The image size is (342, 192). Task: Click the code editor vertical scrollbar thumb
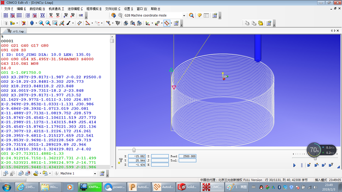click(x=112, y=41)
